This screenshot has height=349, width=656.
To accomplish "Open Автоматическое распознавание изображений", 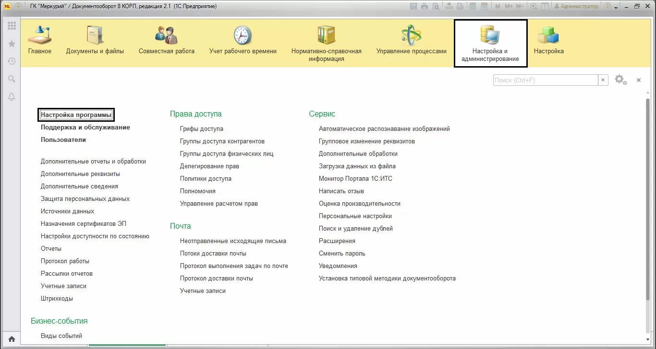I will tap(384, 129).
